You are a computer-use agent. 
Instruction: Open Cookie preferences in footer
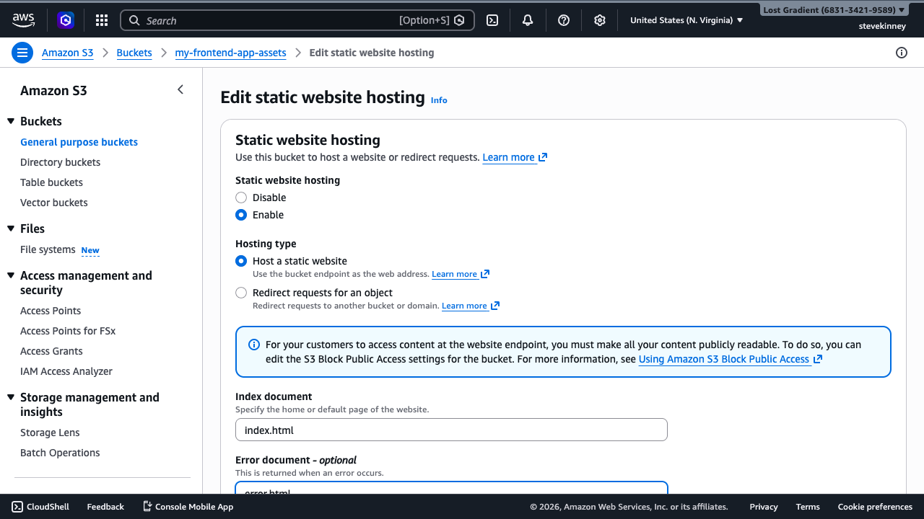click(875, 507)
